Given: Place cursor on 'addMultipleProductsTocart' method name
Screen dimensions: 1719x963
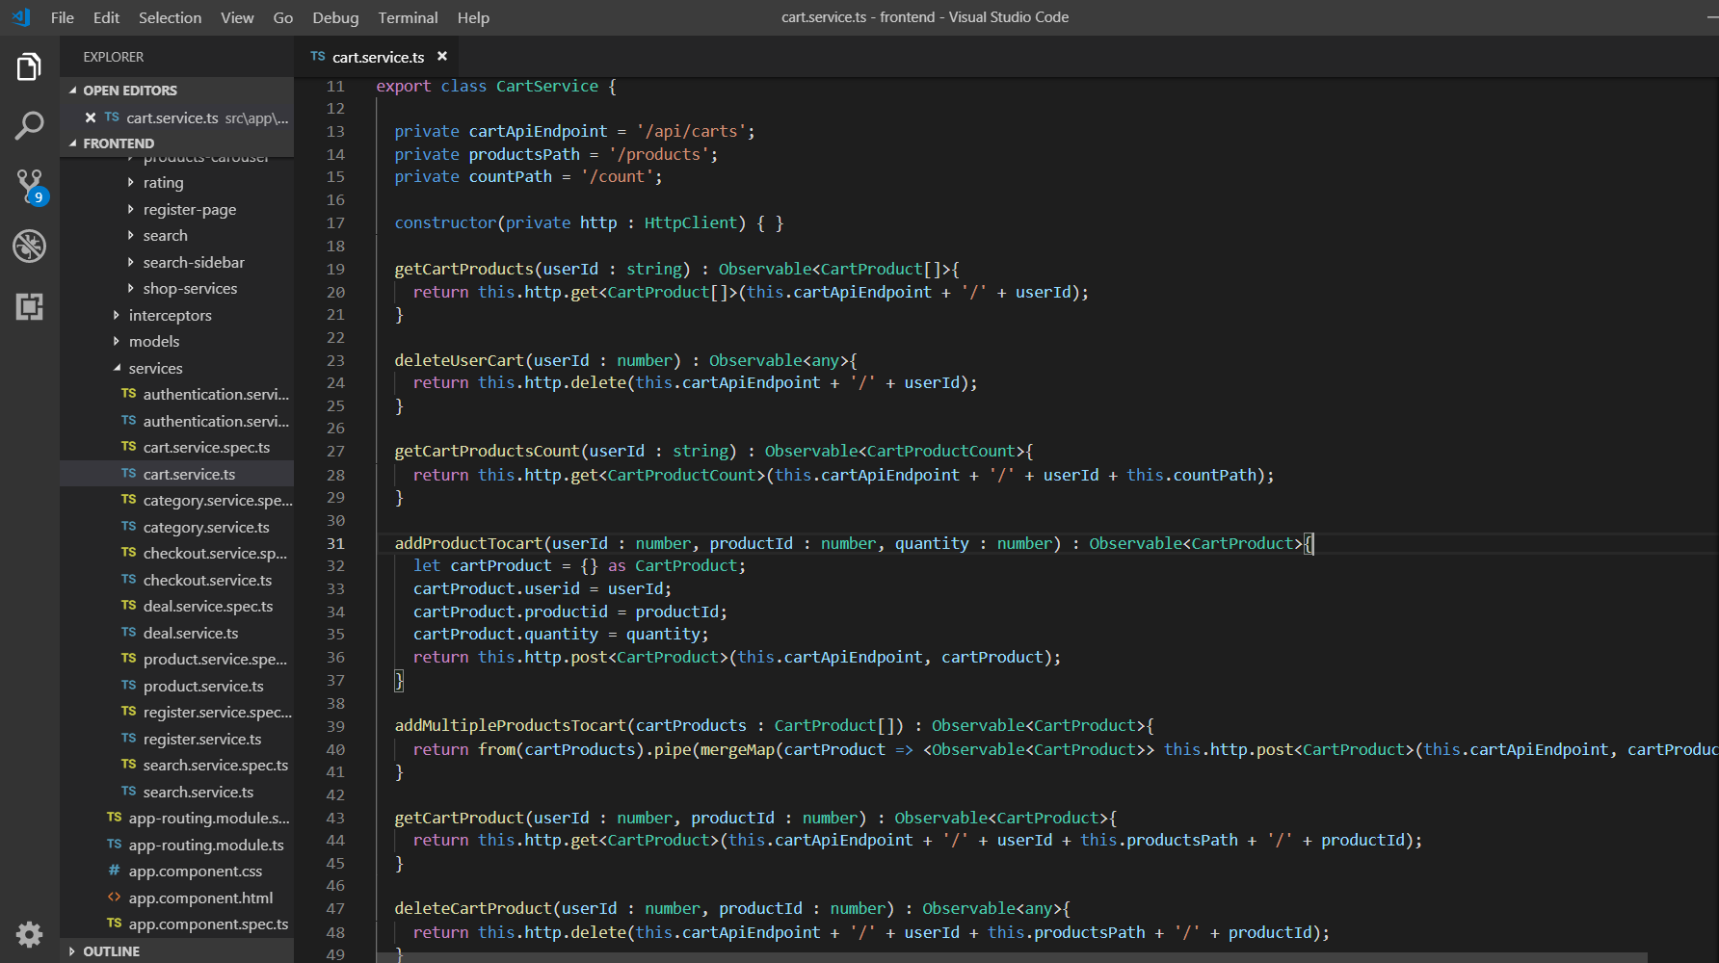Looking at the screenshot, I should click(x=511, y=725).
